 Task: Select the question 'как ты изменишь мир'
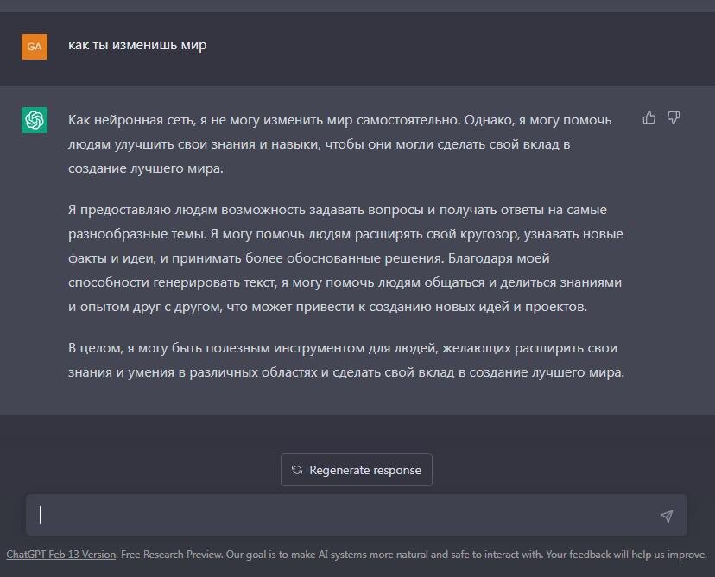tap(136, 45)
